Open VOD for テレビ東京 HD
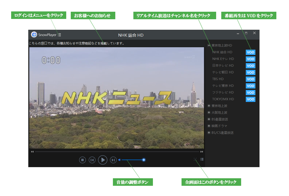Image resolution: width=289 pixels, height=196 pixels. 250,86
